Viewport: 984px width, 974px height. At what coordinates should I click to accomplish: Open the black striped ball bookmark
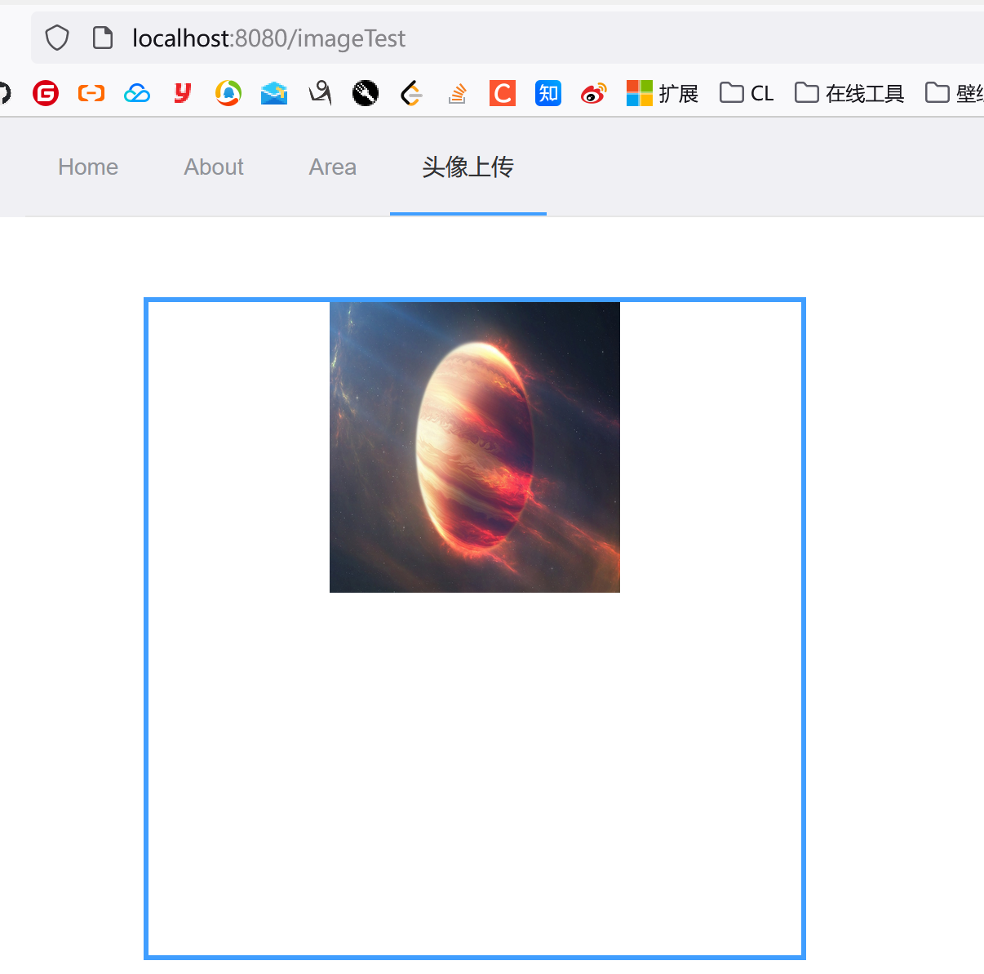[x=366, y=93]
